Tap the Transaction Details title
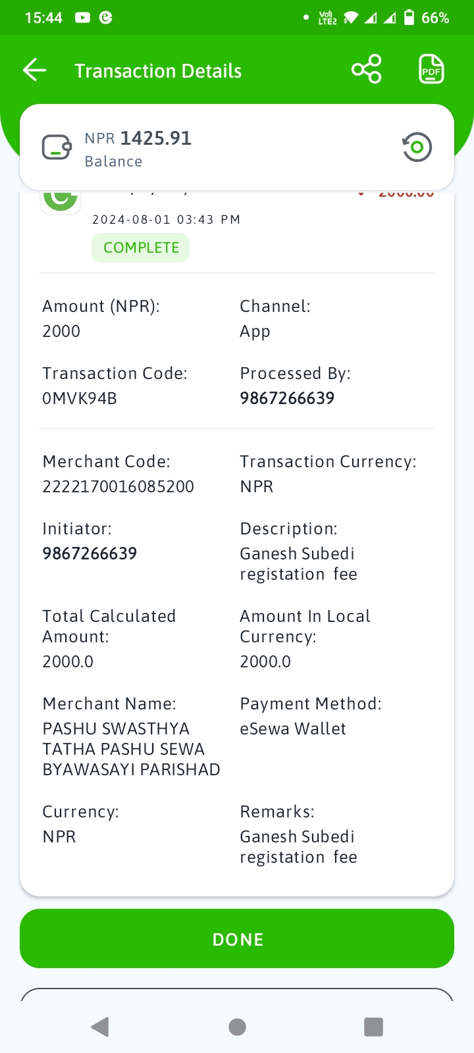The image size is (474, 1053). (158, 71)
